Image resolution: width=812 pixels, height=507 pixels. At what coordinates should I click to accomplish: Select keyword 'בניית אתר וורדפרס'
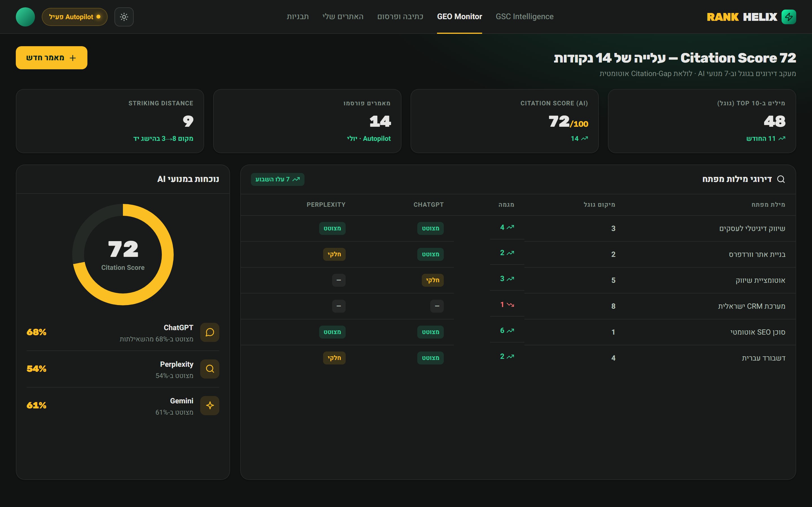coord(757,254)
